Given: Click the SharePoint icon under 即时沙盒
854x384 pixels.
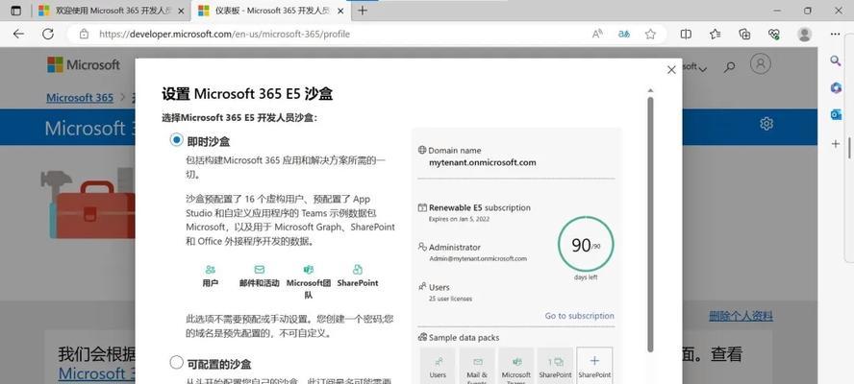Looking at the screenshot, I should [x=358, y=270].
